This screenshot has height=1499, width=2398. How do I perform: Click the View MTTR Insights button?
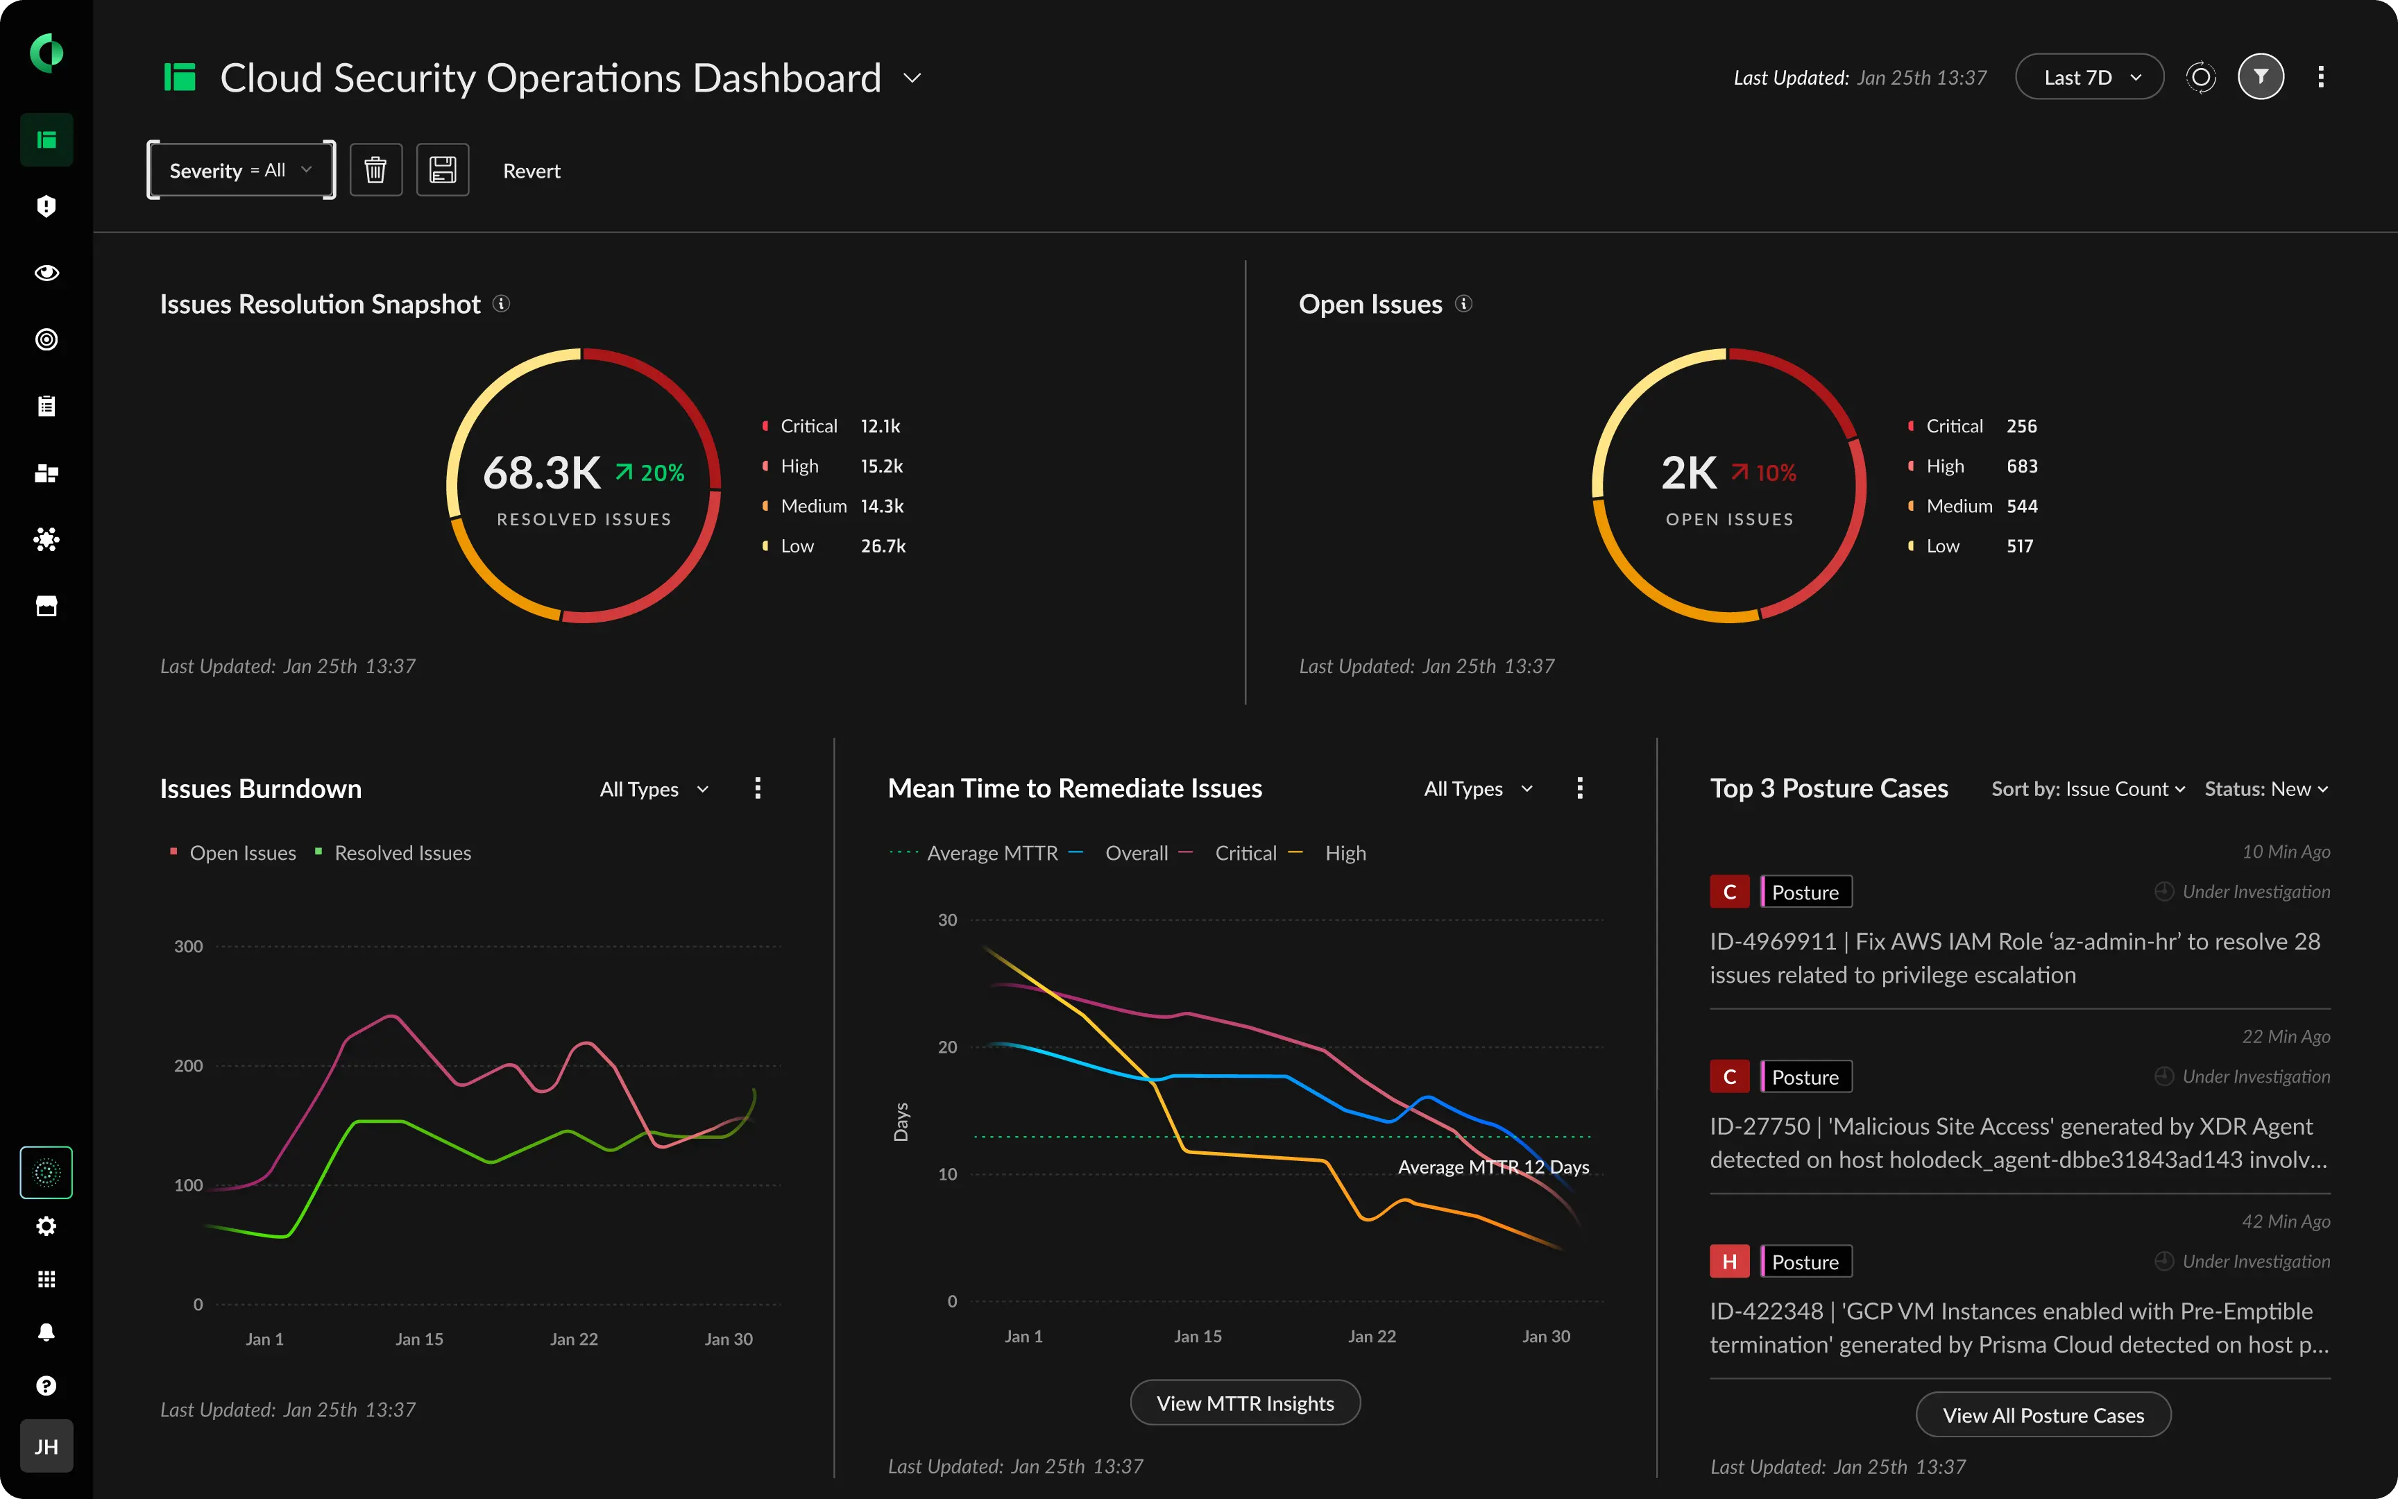[1245, 1400]
